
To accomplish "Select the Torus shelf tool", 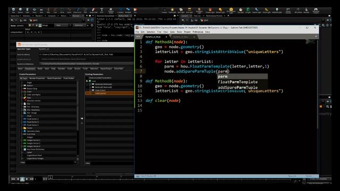I will click(x=34, y=11).
